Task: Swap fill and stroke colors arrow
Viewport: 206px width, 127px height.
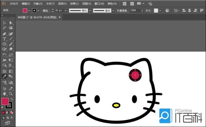Action: click(11, 99)
